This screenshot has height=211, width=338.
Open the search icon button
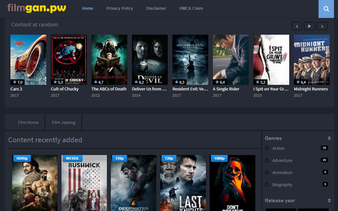326,9
